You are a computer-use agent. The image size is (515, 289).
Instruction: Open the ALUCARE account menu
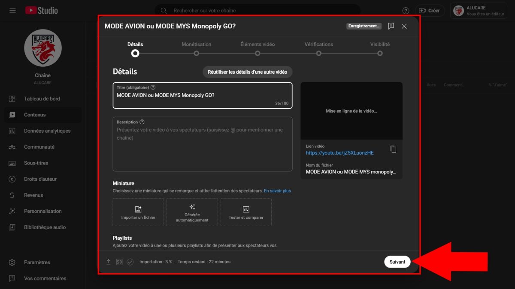click(478, 11)
